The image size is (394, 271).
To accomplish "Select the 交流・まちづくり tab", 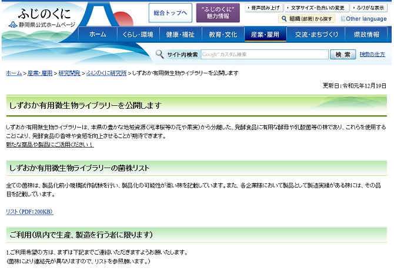I will click(317, 35).
